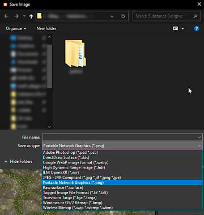204x215 pixels.
Task: Click Hide Folders to collapse the pane
Action: pos(18,162)
